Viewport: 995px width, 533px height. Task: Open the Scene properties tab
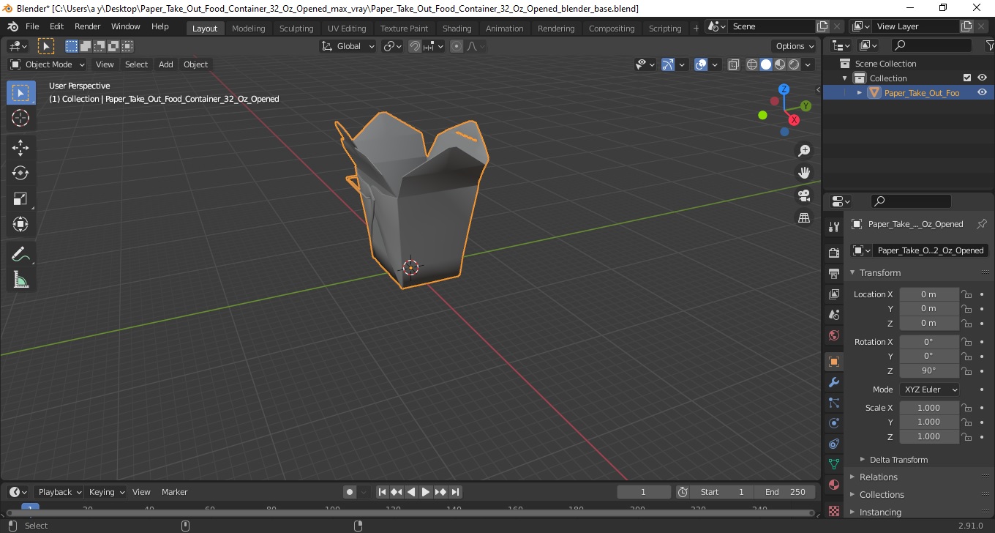[833, 315]
